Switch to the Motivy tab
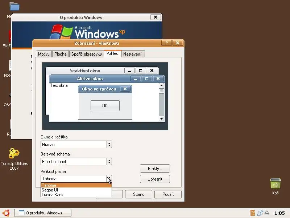 (x=44, y=54)
